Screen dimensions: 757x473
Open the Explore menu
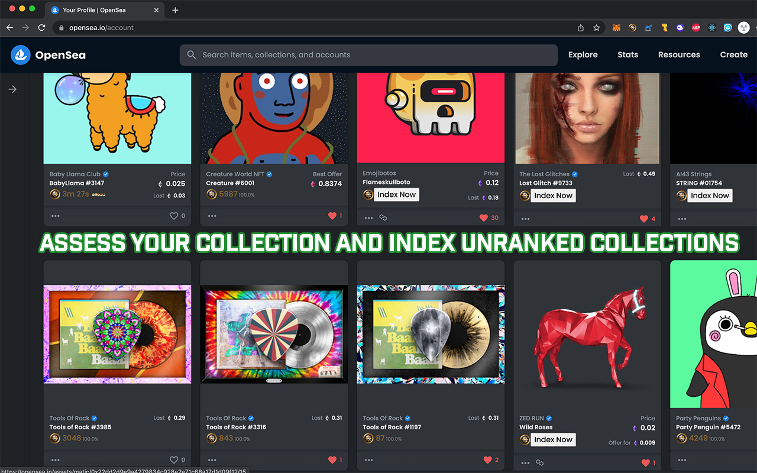point(583,55)
